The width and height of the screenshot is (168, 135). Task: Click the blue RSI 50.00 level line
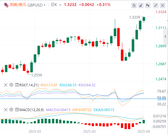[78, 99]
